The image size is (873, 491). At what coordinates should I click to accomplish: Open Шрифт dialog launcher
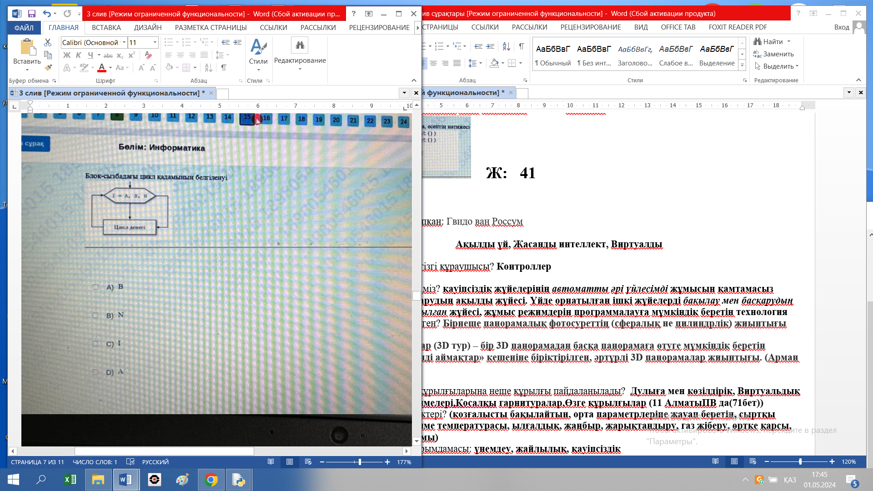coord(156,80)
